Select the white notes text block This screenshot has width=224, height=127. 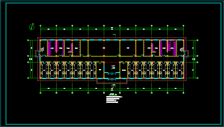(114, 100)
